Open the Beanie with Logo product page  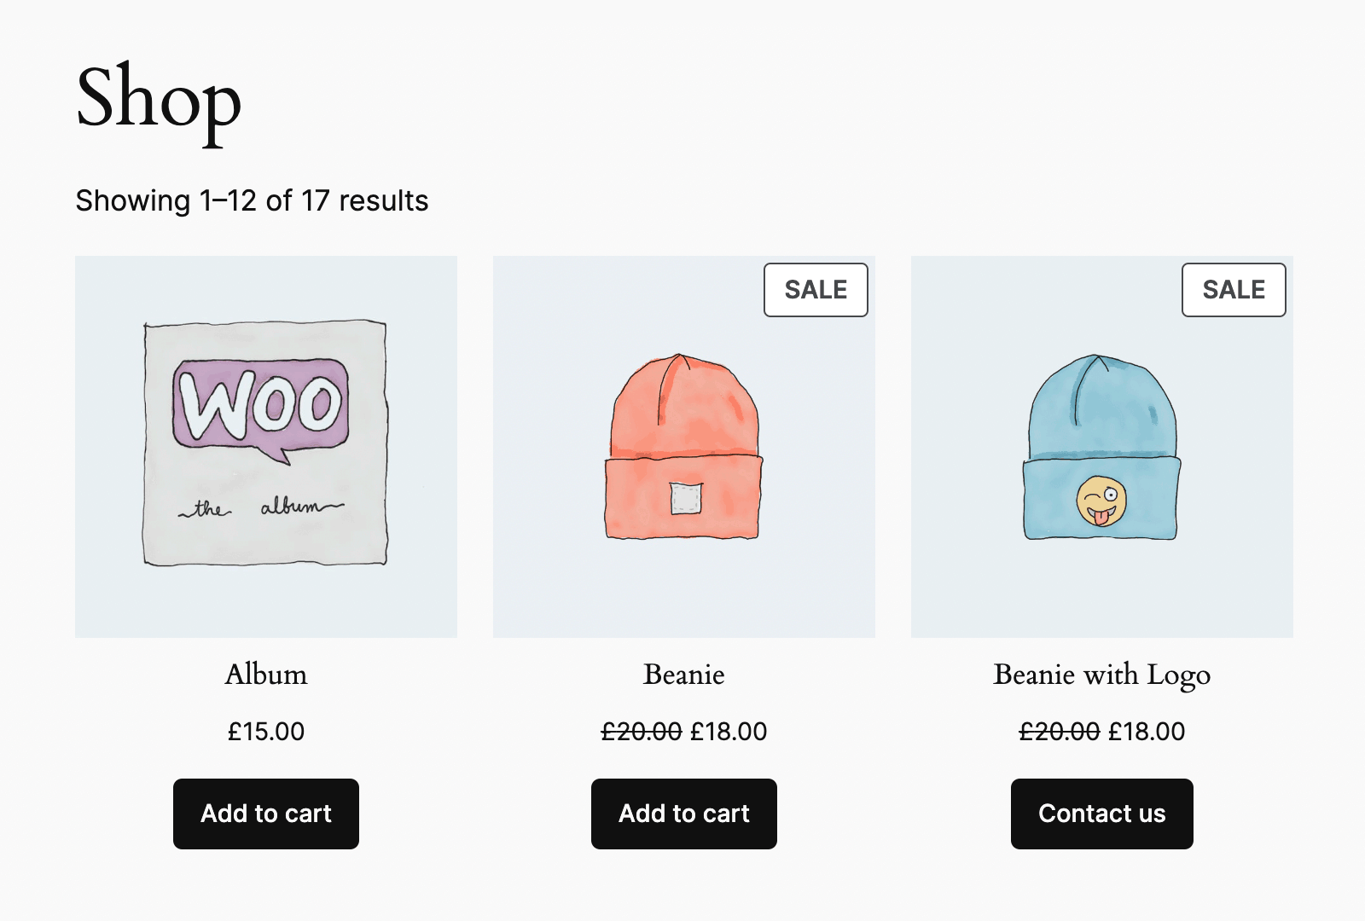tap(1101, 675)
